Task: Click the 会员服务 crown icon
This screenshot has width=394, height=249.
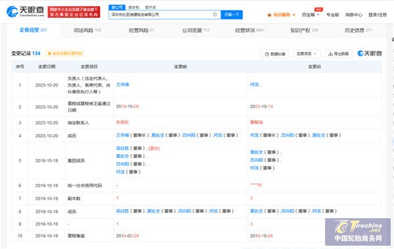Action: pyautogui.click(x=269, y=15)
